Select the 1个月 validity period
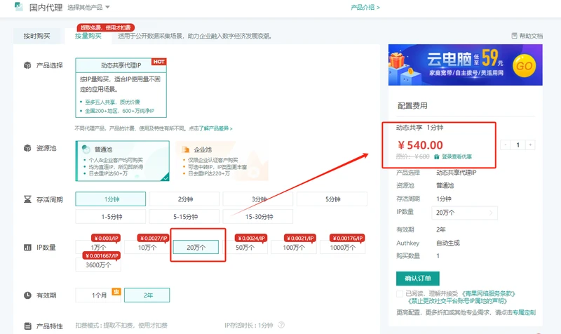561x334 pixels. (98, 295)
